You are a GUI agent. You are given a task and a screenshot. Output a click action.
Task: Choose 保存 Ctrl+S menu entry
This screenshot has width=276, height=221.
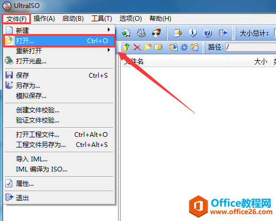(x=59, y=75)
